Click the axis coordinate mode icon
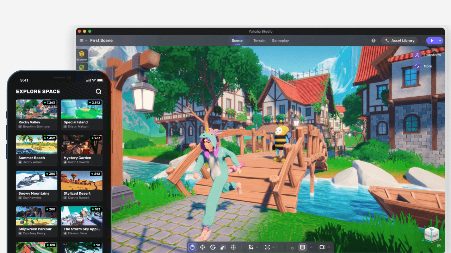Viewport: 451px width, 253px height. 251,247
